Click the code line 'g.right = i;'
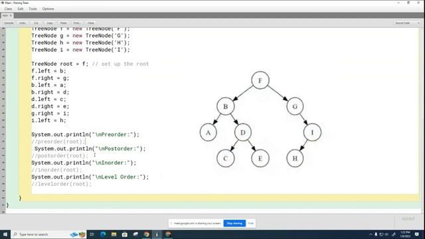 [x=50, y=114]
